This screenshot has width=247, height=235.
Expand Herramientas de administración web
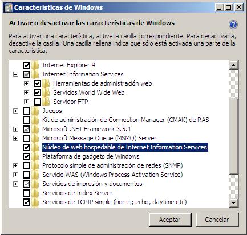[x=26, y=83]
